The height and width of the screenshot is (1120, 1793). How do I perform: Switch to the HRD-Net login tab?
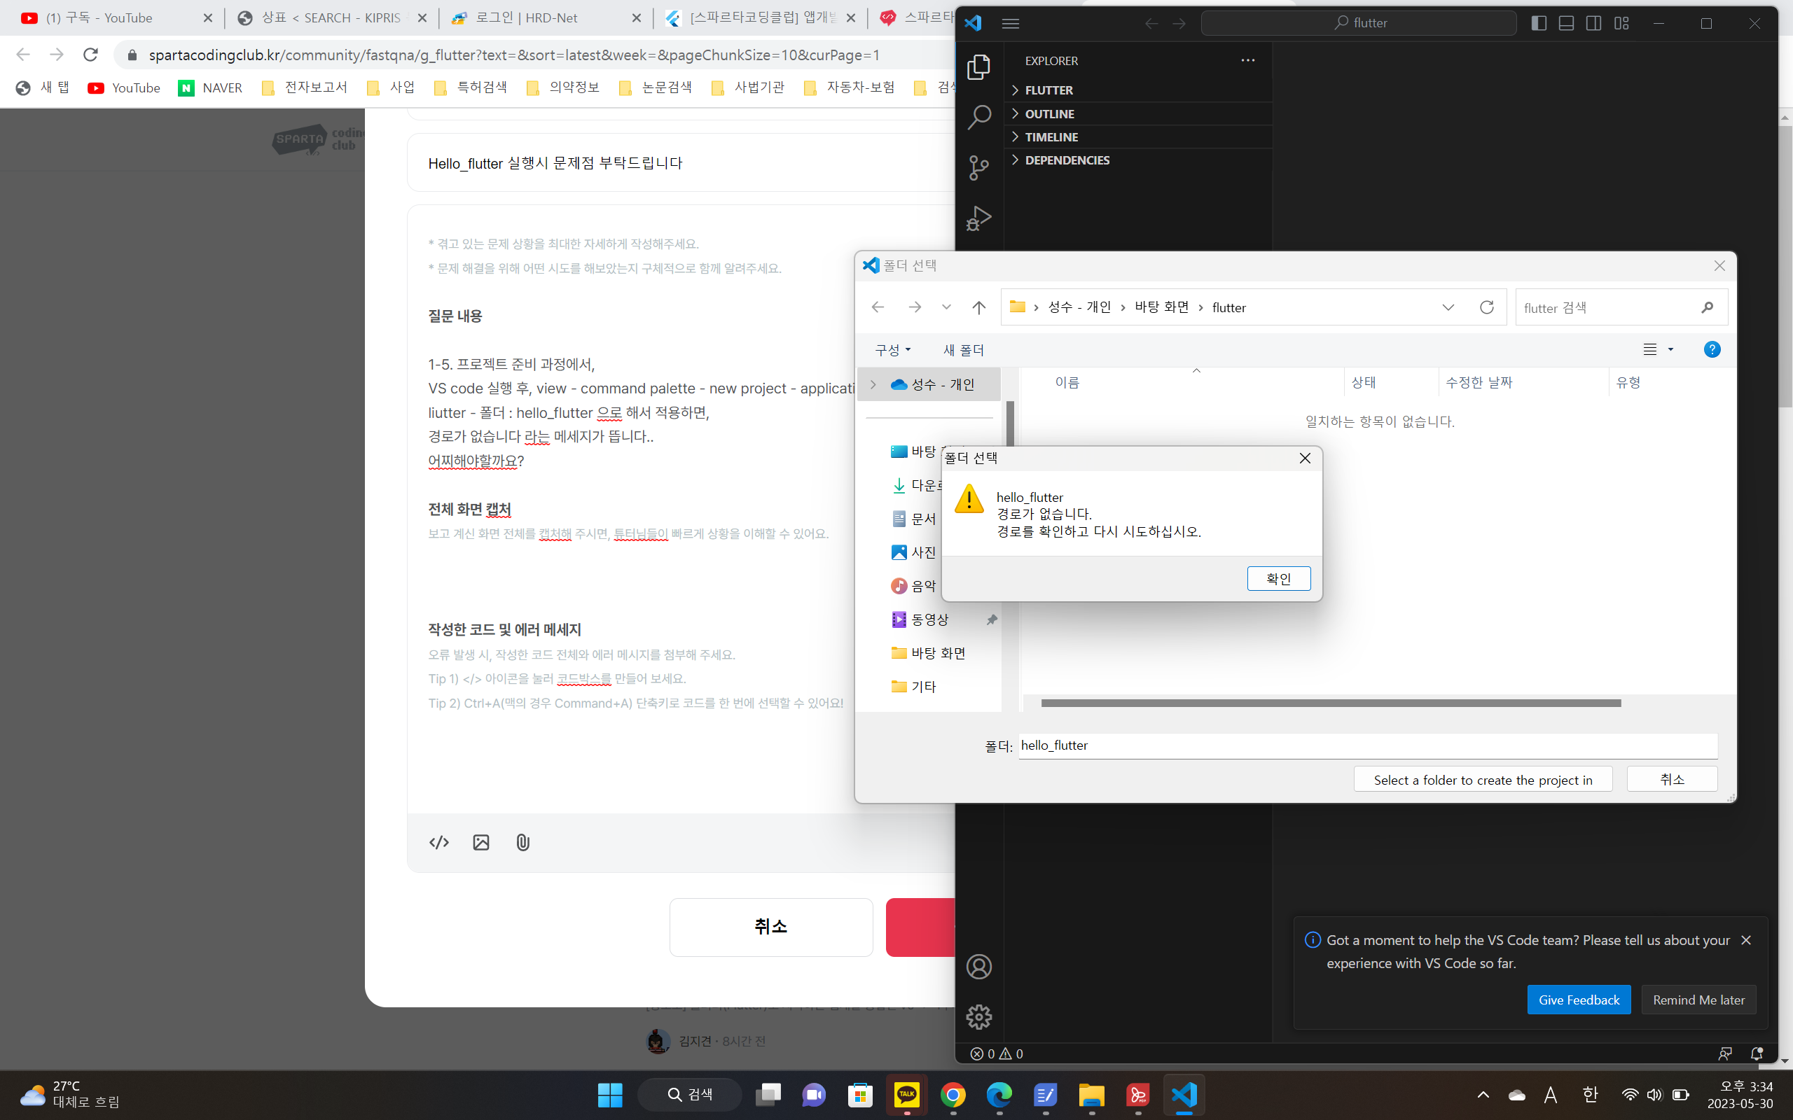pos(546,17)
